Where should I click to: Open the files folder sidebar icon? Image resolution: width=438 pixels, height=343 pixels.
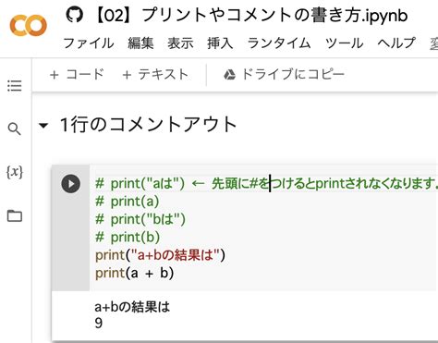pos(15,215)
